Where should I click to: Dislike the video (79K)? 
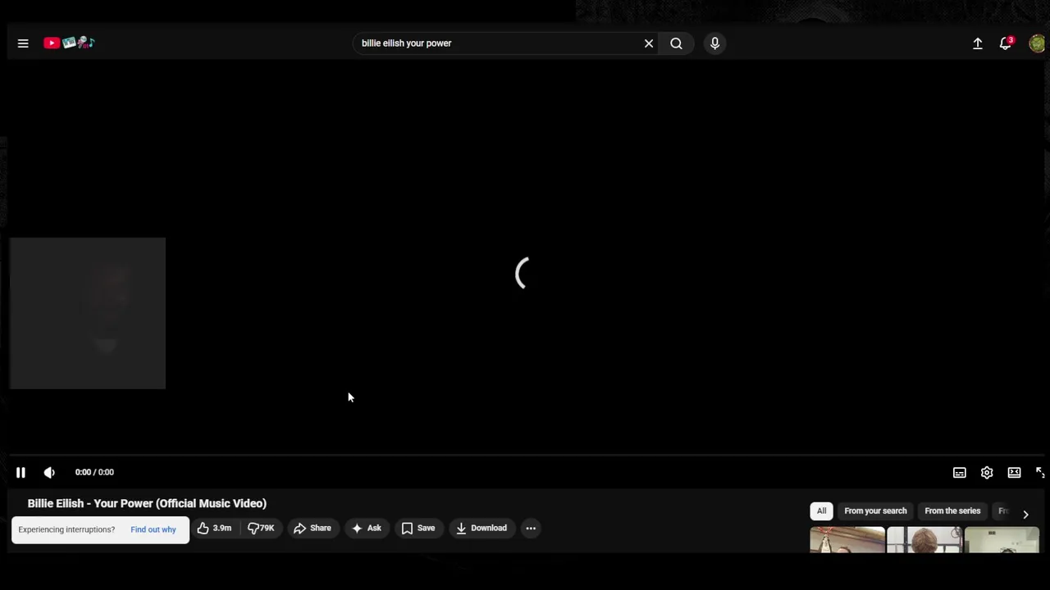tap(261, 529)
